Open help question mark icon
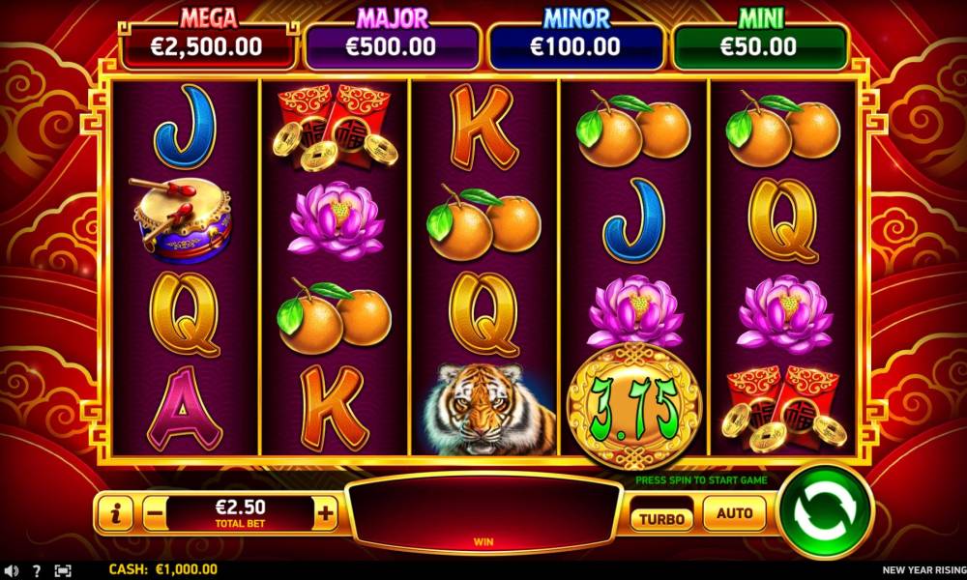Image resolution: width=967 pixels, height=580 pixels. pos(37,570)
